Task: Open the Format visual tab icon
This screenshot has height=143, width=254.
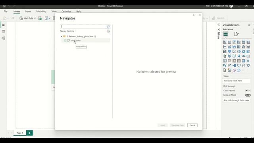Action: tap(237, 34)
